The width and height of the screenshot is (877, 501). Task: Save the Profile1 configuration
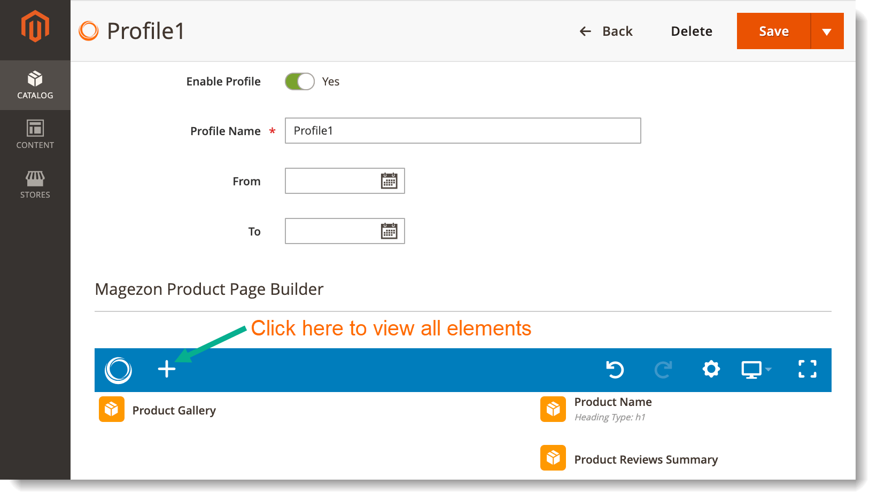tap(773, 30)
